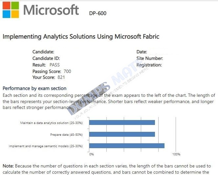This screenshot has height=175, width=218.
Task: Click the 100% axis label
Action: pos(176,154)
